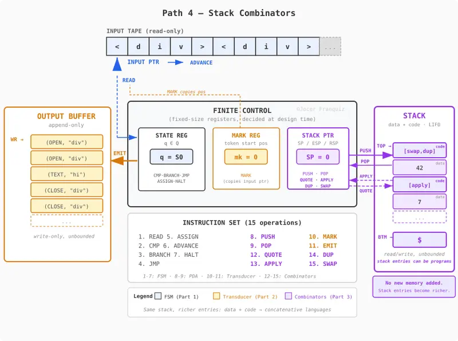Click '4. JMP' in the instruction set

(149, 264)
